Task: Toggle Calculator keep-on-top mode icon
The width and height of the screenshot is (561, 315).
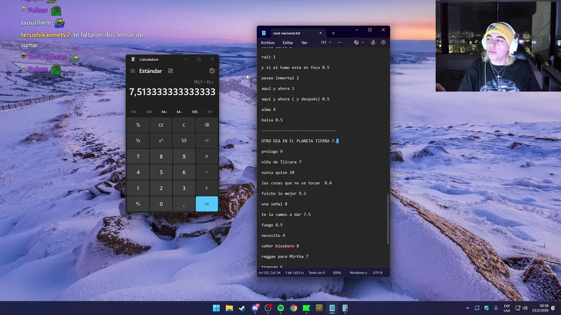Action: (x=170, y=71)
